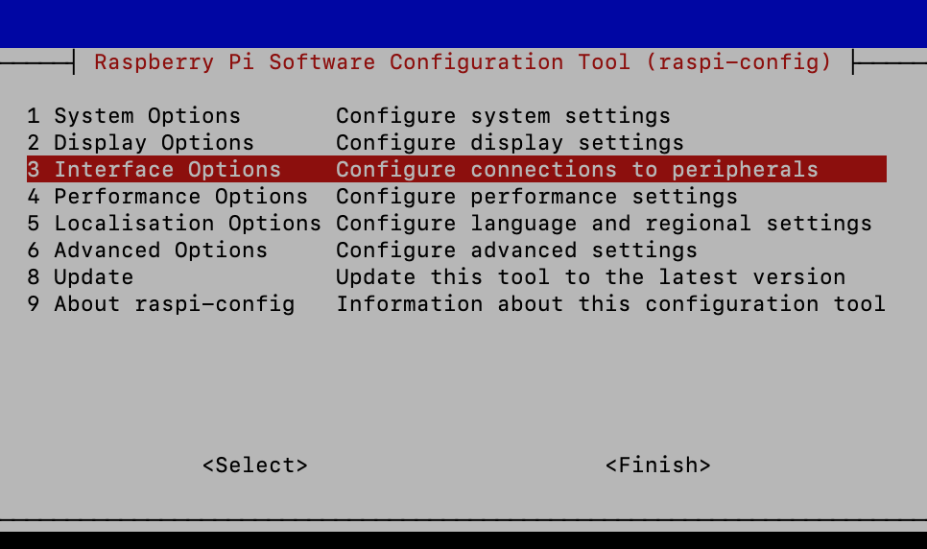Choose the Advanced Options entry

coord(148,251)
